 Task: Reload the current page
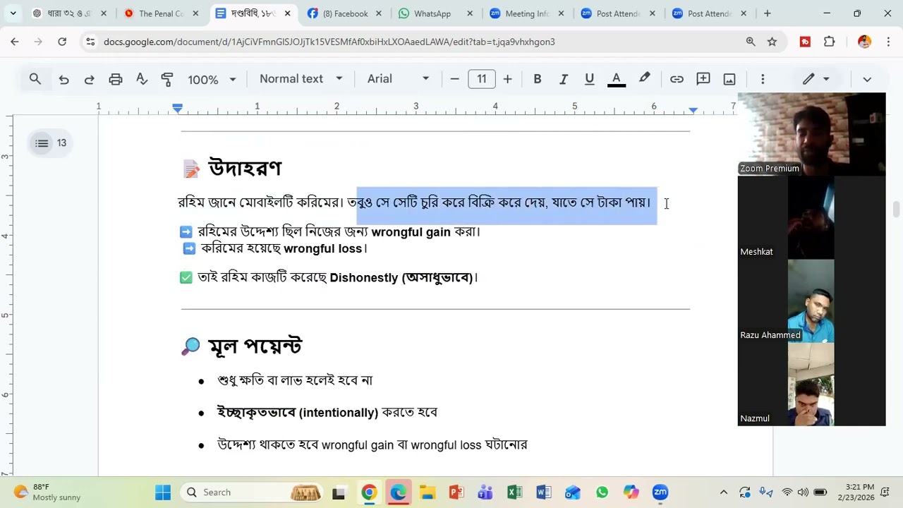[62, 42]
